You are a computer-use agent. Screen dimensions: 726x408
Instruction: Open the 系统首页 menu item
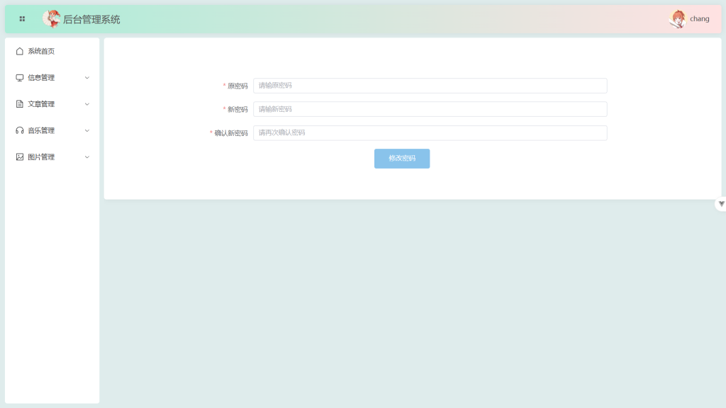pyautogui.click(x=41, y=51)
